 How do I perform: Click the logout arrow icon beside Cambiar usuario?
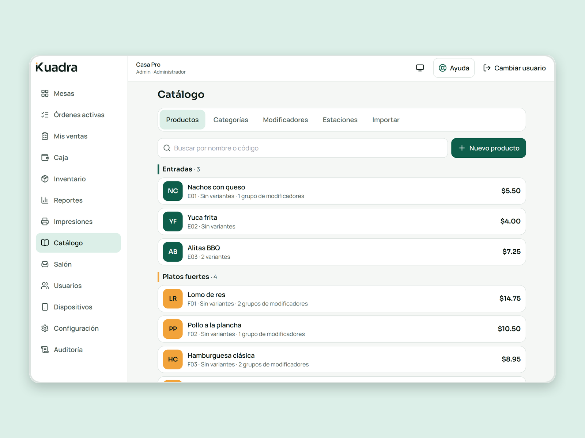(x=487, y=68)
